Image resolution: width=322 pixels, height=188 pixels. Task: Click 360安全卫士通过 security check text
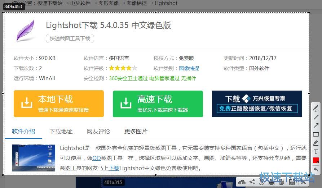point(128,78)
